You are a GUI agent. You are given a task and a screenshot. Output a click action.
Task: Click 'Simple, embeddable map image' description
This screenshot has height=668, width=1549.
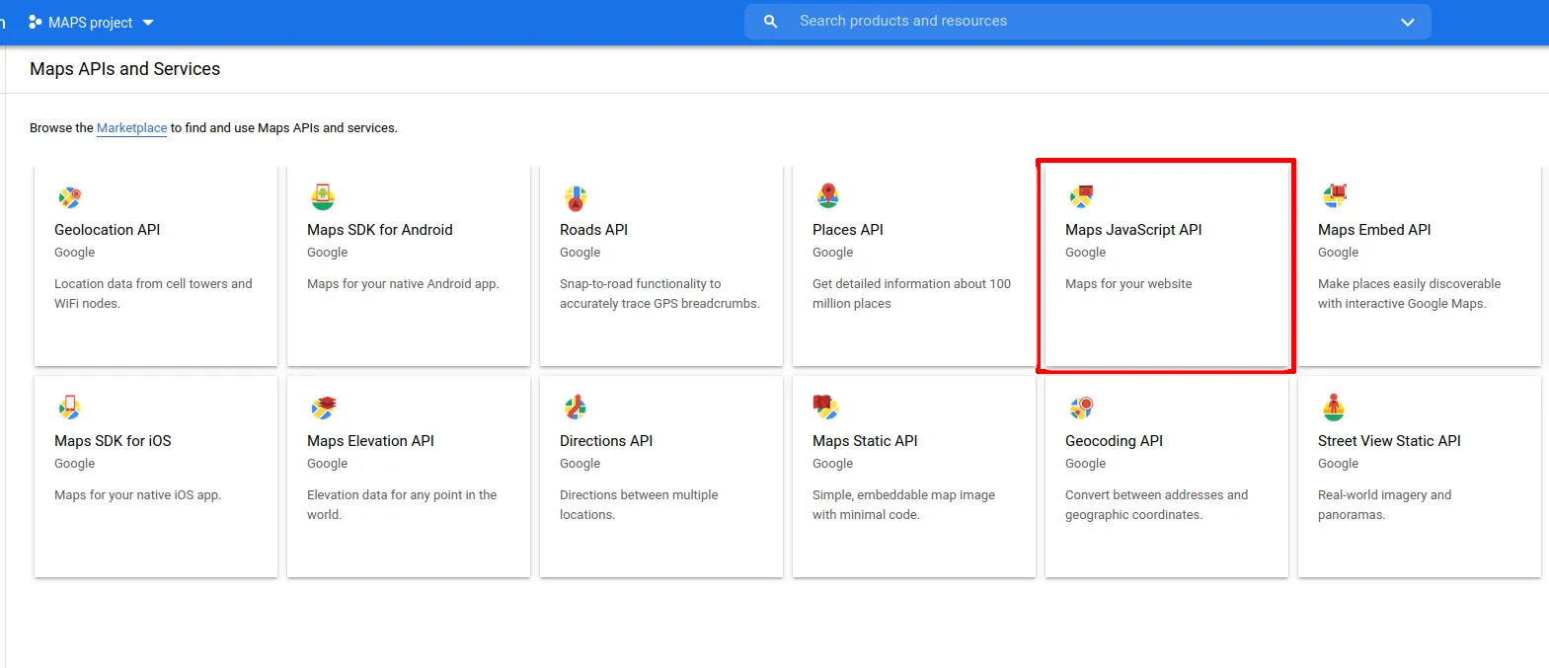903,505
